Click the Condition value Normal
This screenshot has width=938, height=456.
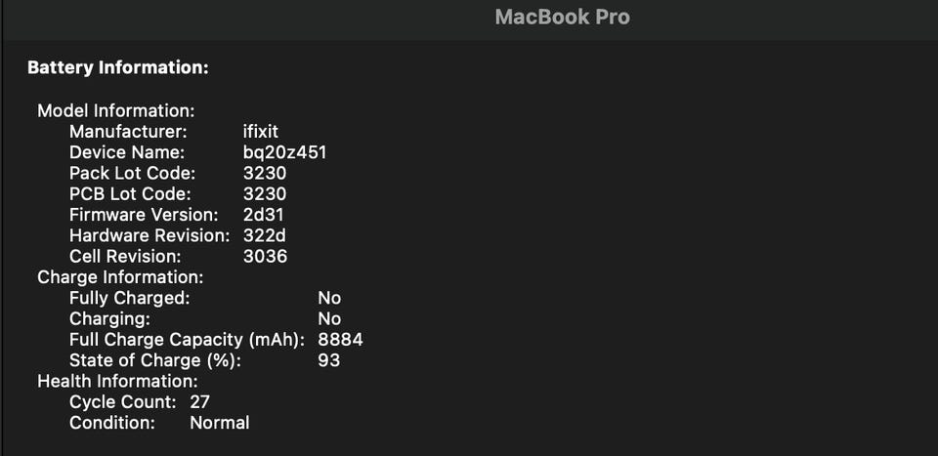point(219,423)
